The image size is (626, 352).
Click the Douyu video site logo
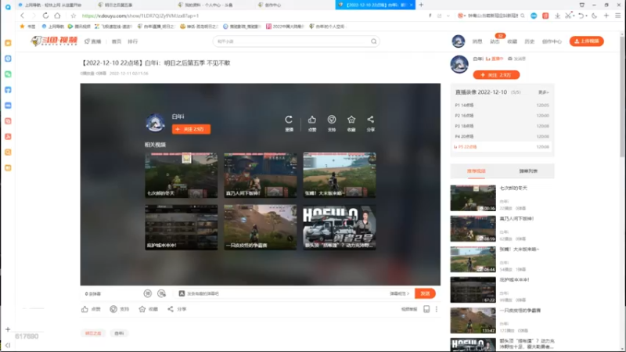click(54, 41)
